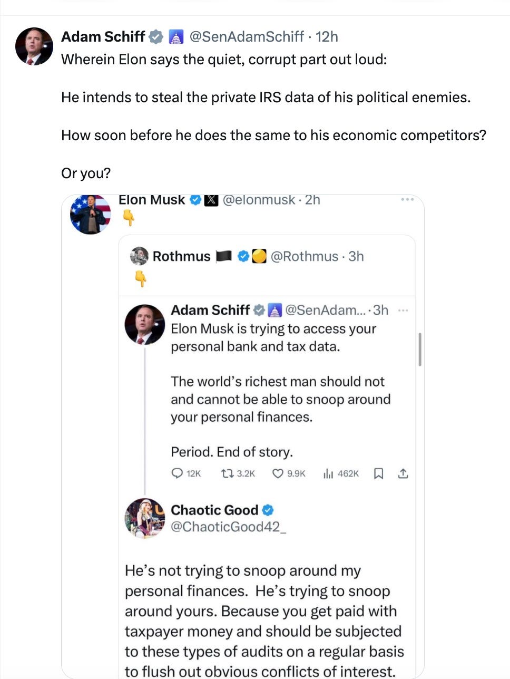Screen dimensions: 510x679
Task: Click Adam Schiff's profile picture
Action: pos(34,46)
